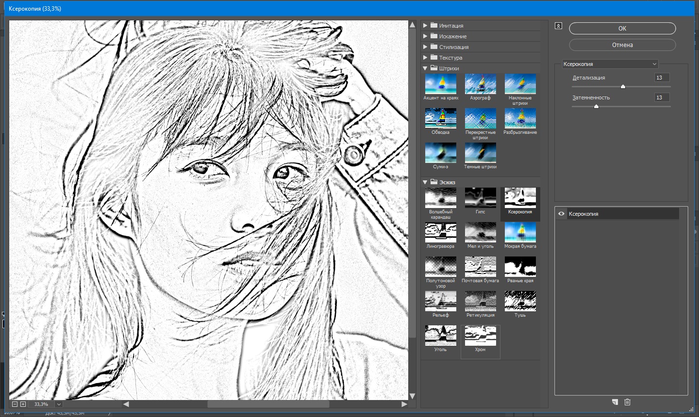Click the new effect layer icon

click(615, 402)
